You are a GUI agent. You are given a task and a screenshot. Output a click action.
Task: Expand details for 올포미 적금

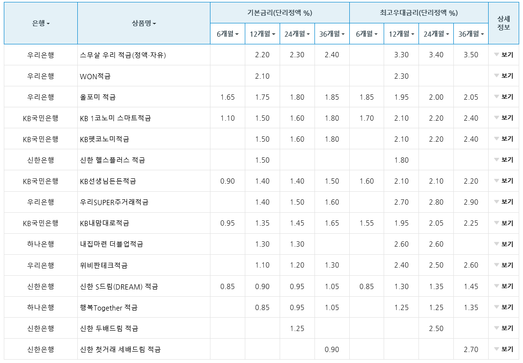click(503, 97)
